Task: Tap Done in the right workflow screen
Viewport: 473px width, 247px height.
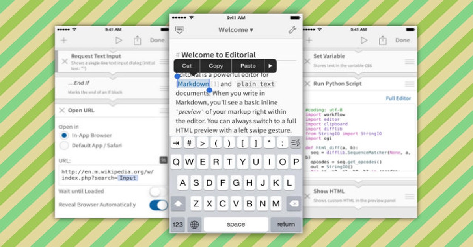Action: (402, 41)
